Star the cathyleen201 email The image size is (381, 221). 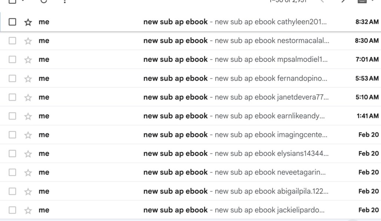(28, 22)
